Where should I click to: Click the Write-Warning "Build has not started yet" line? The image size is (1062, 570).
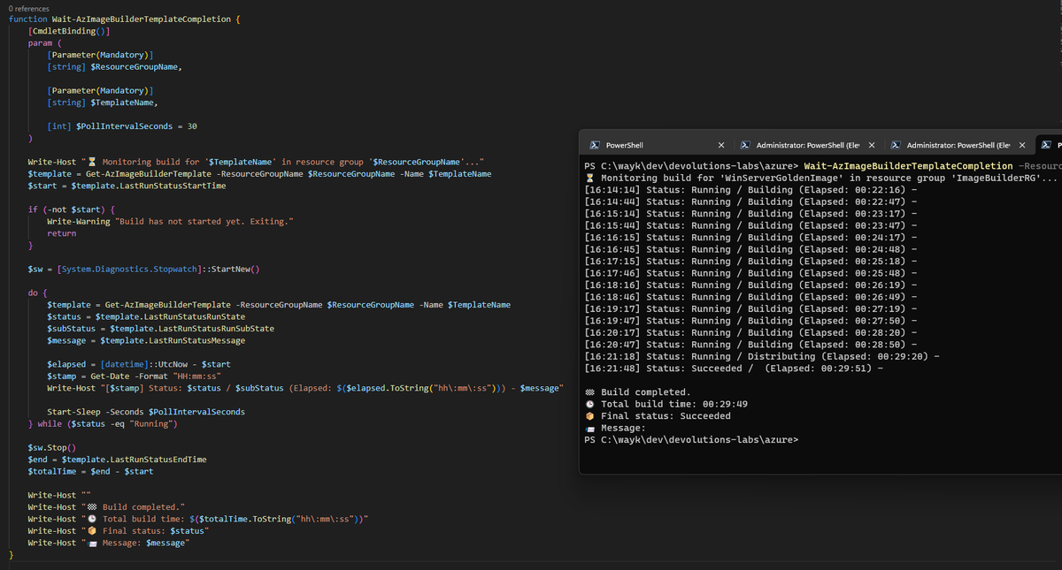pyautogui.click(x=170, y=222)
